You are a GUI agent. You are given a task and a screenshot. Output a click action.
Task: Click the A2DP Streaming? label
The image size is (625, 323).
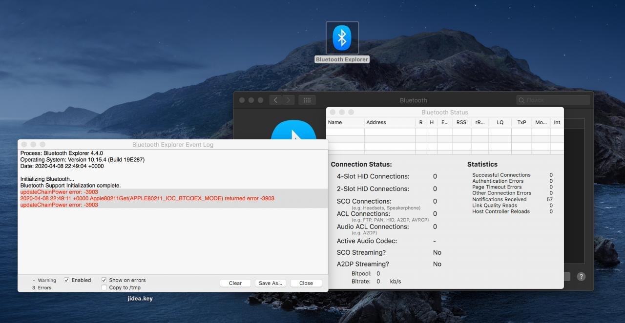tap(363, 264)
